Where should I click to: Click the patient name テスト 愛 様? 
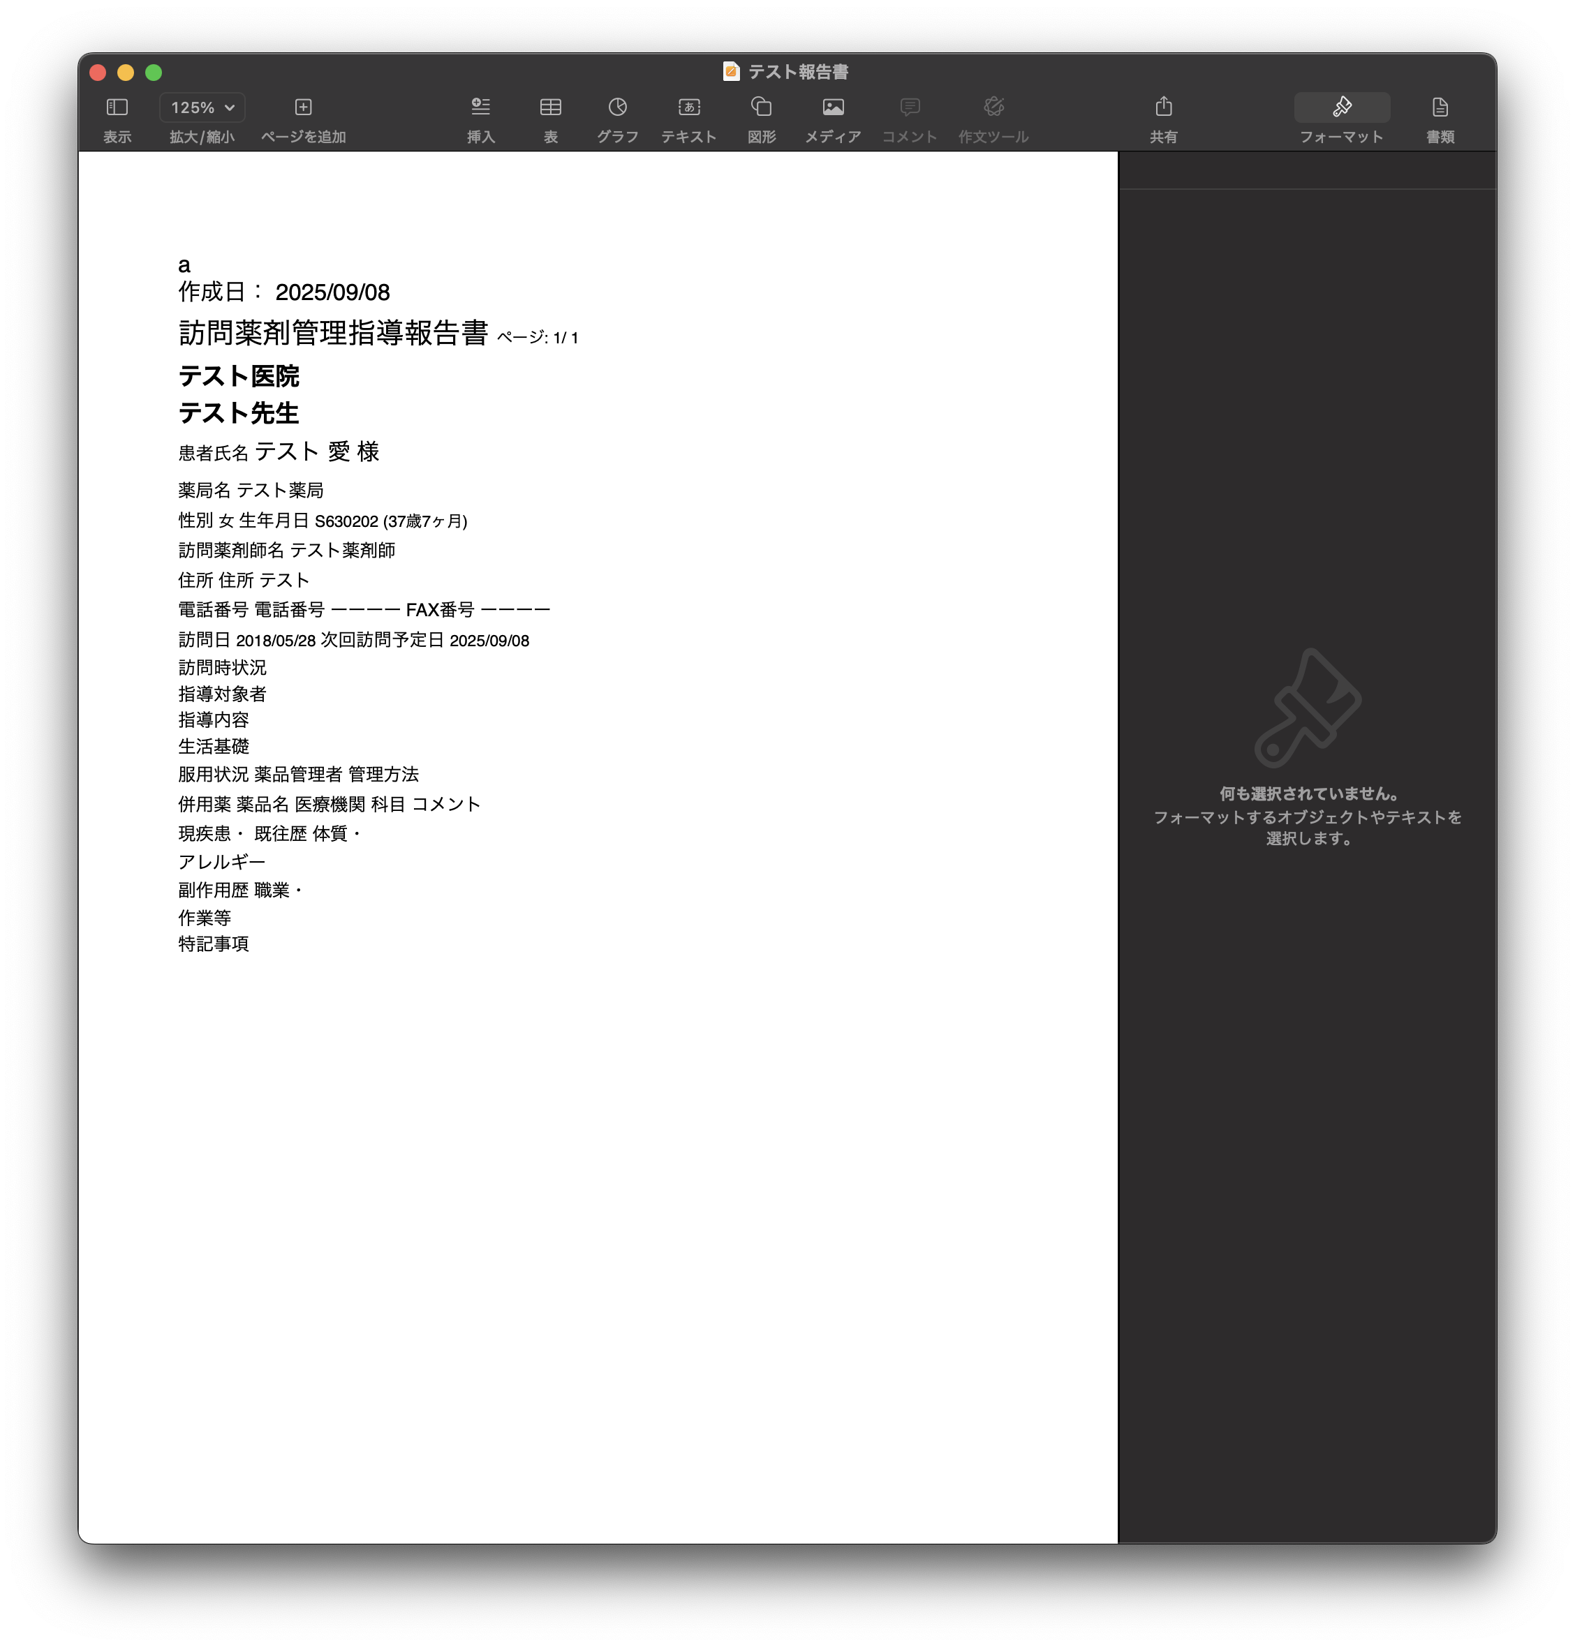pos(316,452)
